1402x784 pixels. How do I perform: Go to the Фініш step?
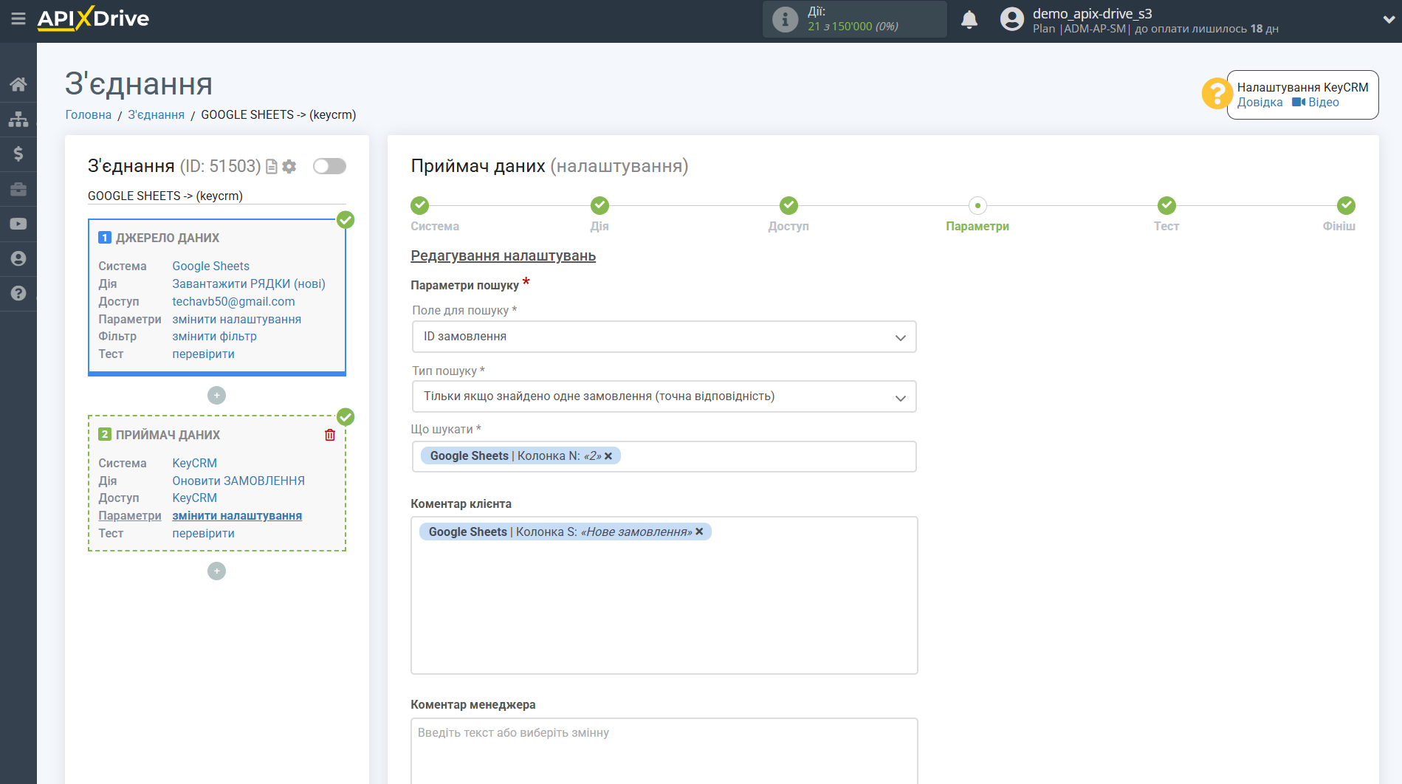[x=1346, y=206]
